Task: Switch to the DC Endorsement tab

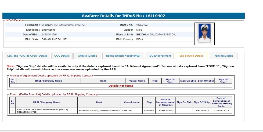Action: pos(160,56)
